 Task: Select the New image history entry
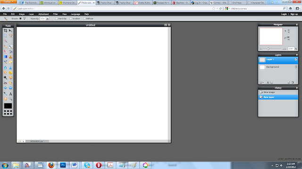tap(278, 92)
